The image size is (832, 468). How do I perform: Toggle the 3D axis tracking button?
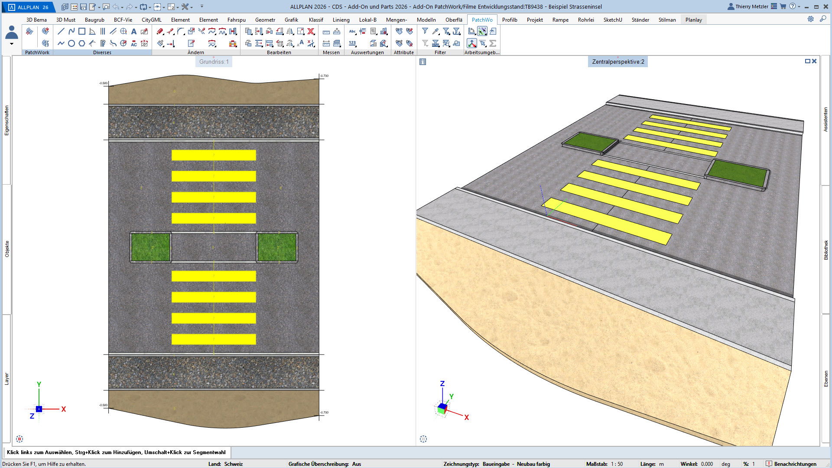point(472,43)
